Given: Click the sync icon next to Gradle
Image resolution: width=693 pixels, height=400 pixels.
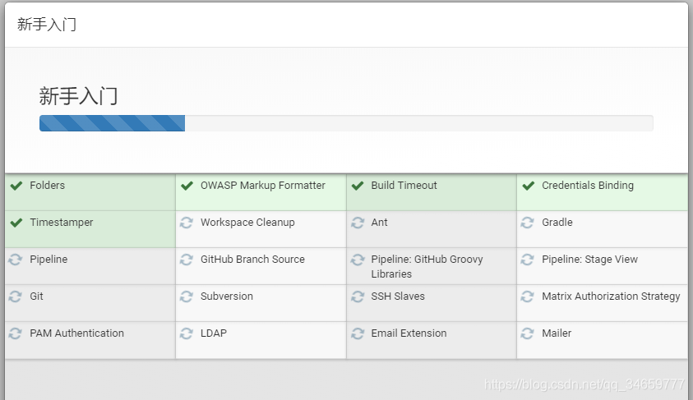Looking at the screenshot, I should coord(527,223).
